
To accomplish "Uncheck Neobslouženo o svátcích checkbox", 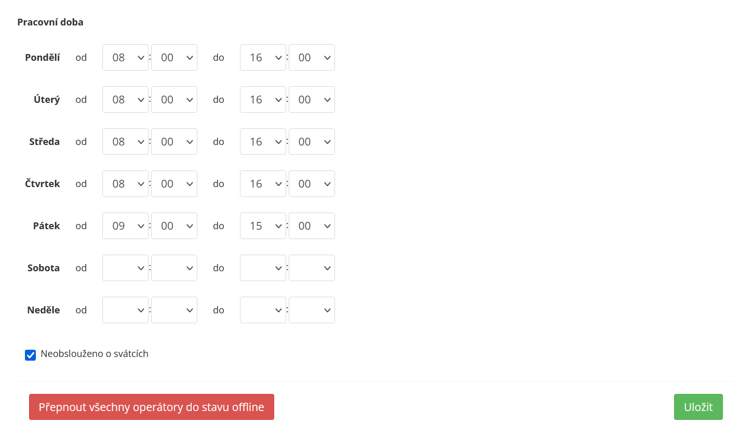I will pos(31,355).
